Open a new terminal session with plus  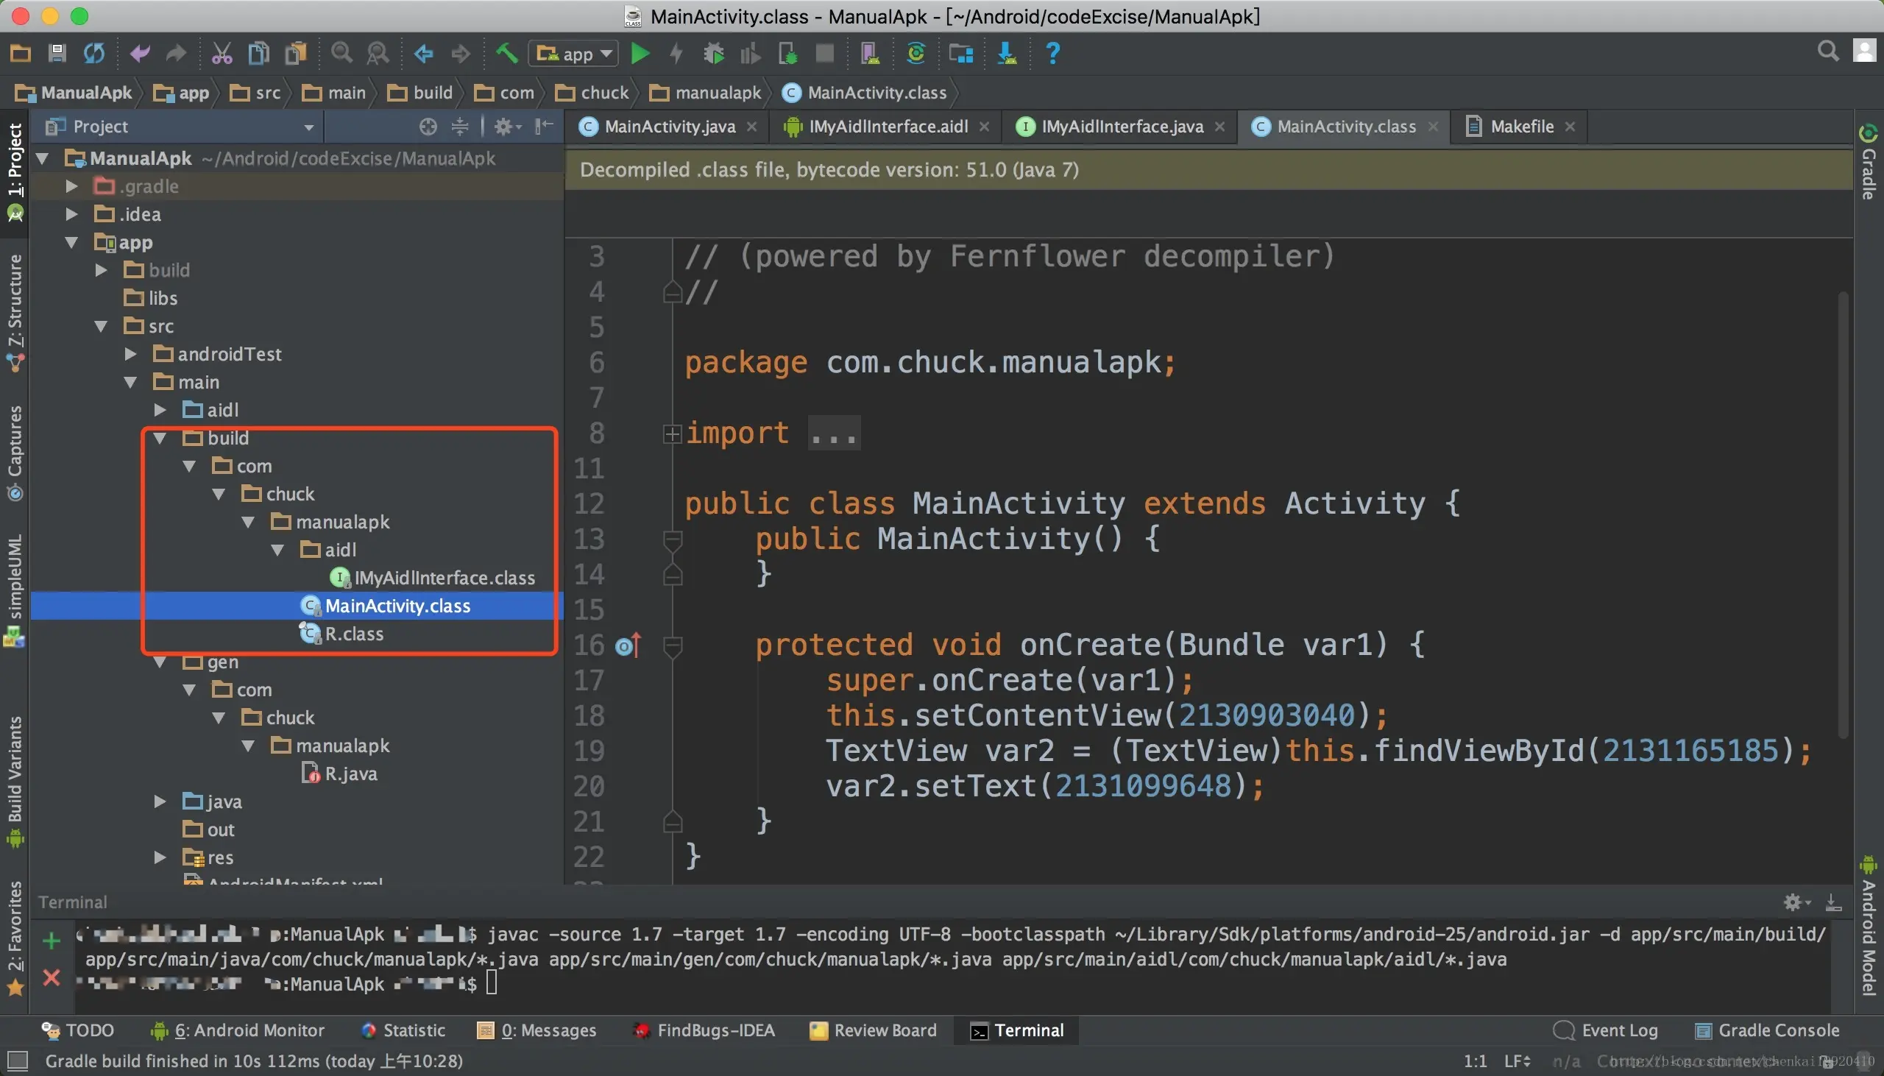(51, 941)
